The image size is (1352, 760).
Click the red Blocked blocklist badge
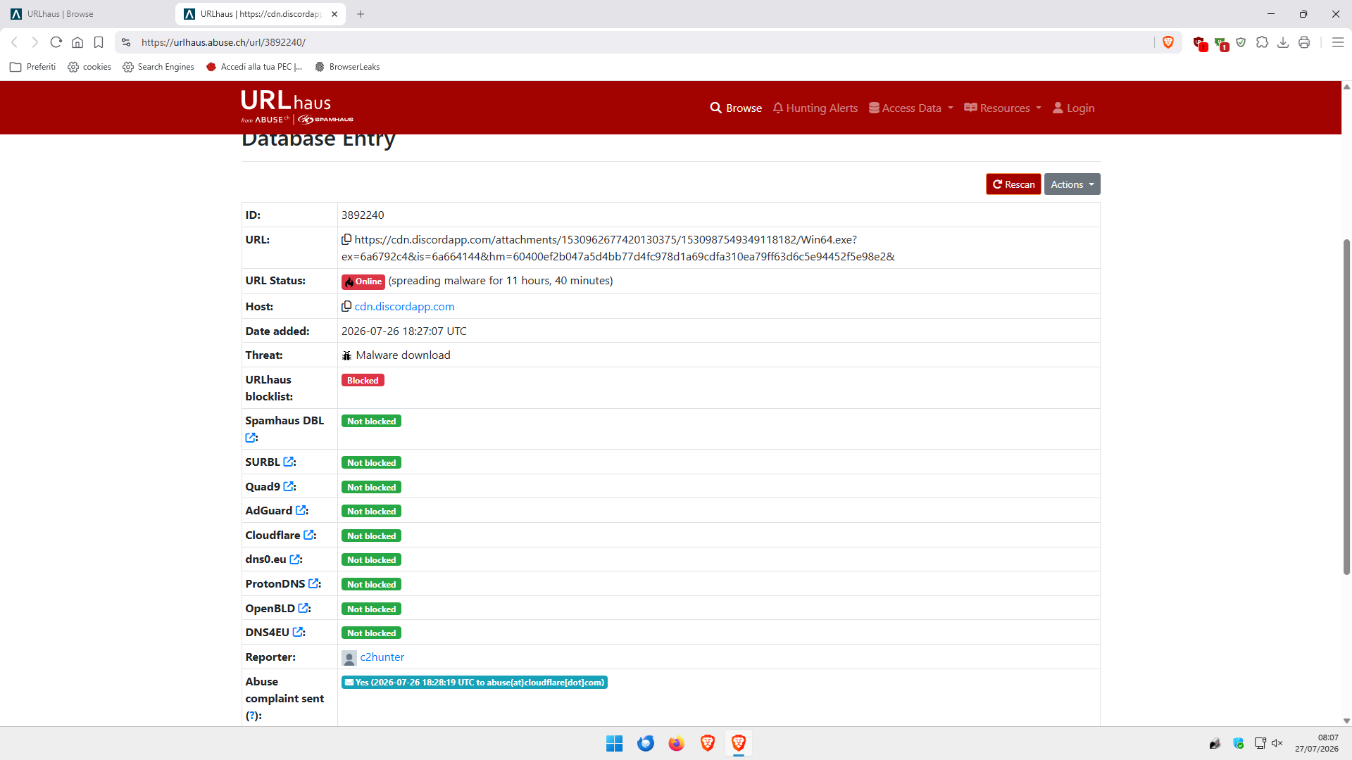tap(363, 381)
